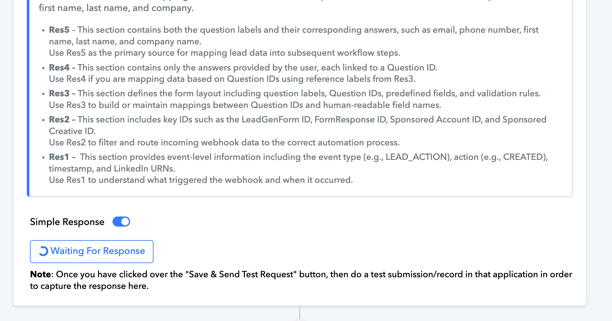Click the 'Use Res1 to understand what triggered' line

tap(201, 180)
